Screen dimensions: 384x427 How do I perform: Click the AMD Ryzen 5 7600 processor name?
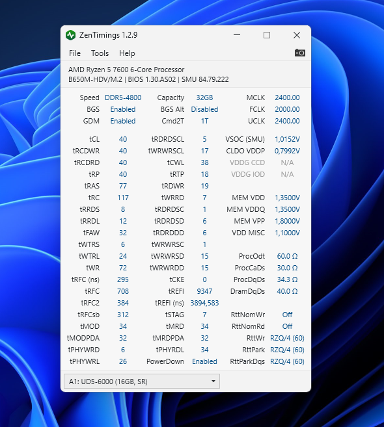click(126, 70)
